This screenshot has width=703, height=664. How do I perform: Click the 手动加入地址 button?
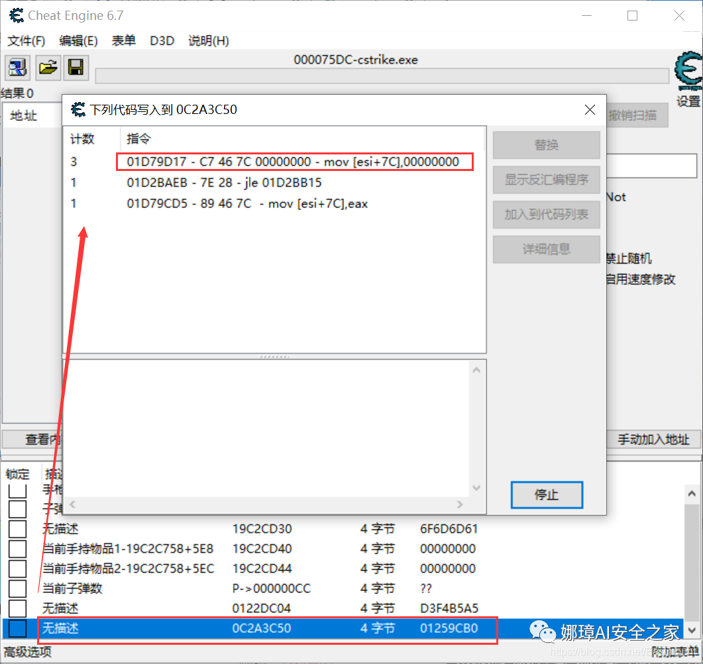pyautogui.click(x=653, y=439)
